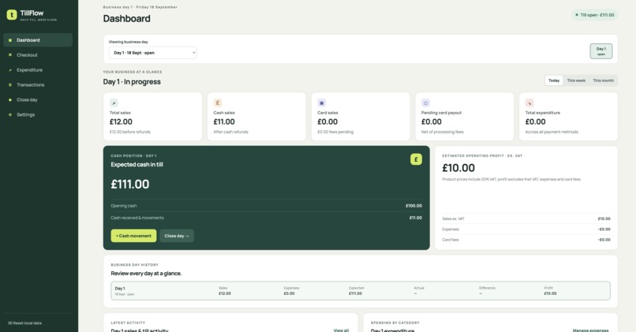Switch to This week tab

576,80
